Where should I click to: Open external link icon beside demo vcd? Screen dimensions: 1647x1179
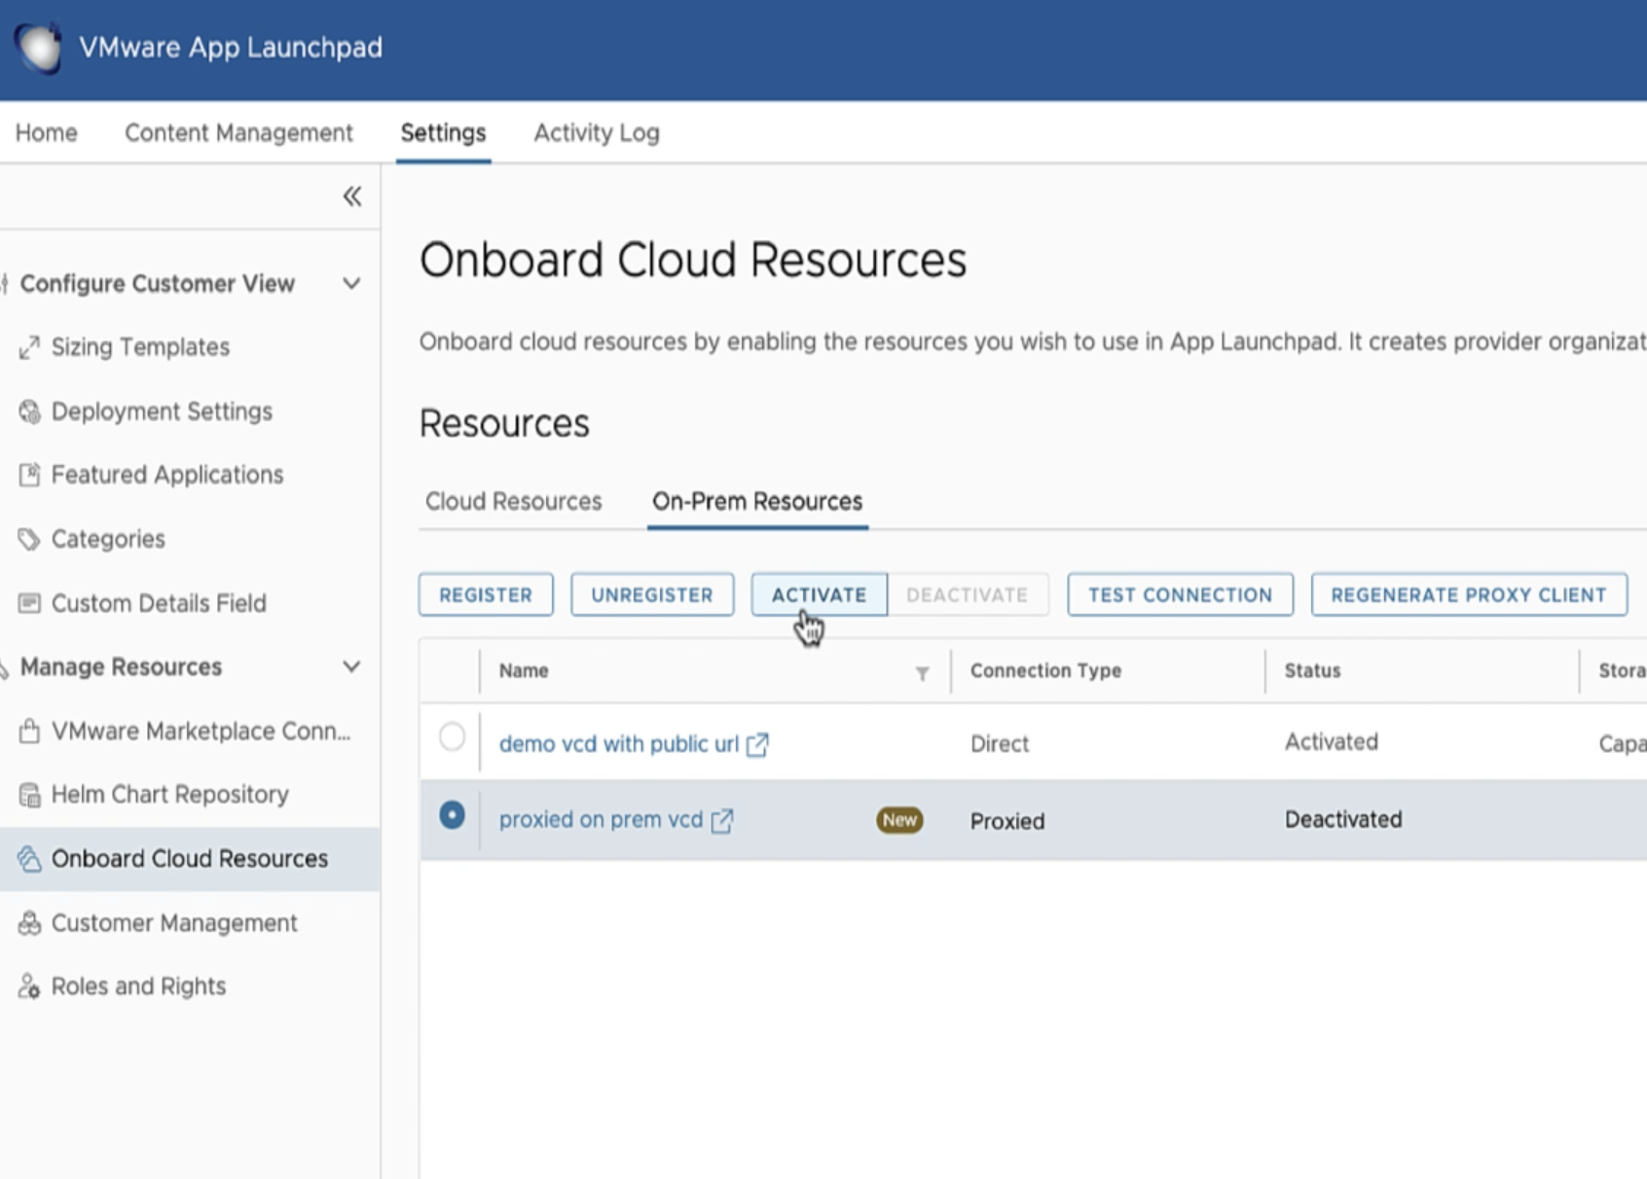pos(757,745)
